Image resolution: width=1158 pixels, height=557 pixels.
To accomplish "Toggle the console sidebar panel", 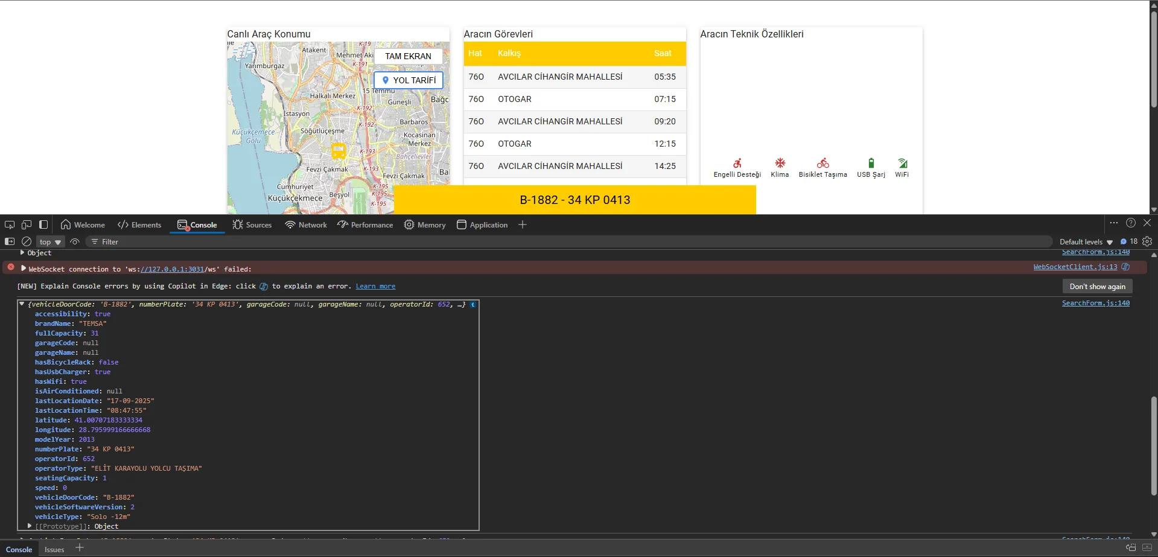I will [10, 241].
